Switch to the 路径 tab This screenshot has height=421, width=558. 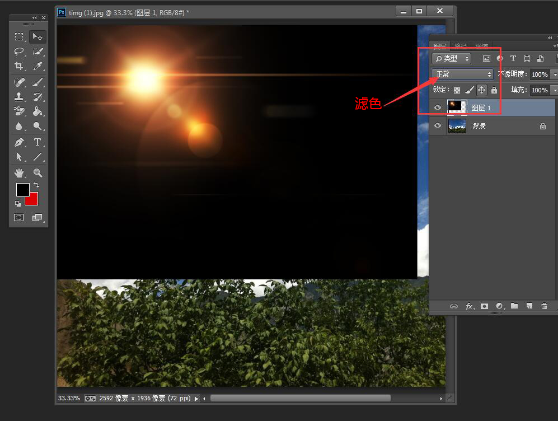[x=461, y=46]
